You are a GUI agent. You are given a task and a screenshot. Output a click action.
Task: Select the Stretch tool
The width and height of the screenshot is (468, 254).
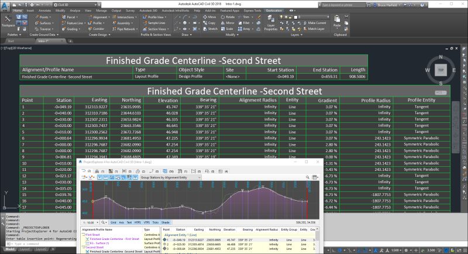[x=210, y=29]
